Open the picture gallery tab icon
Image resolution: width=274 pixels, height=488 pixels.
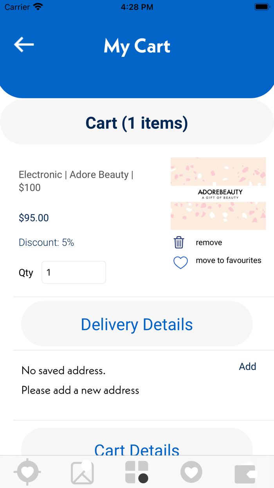82,472
